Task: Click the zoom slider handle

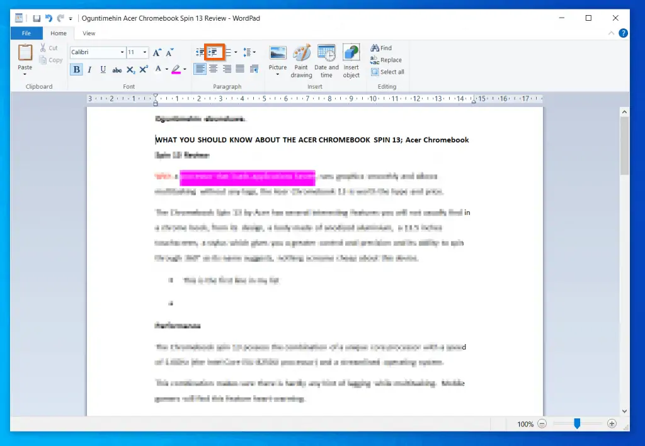Action: coord(576,424)
